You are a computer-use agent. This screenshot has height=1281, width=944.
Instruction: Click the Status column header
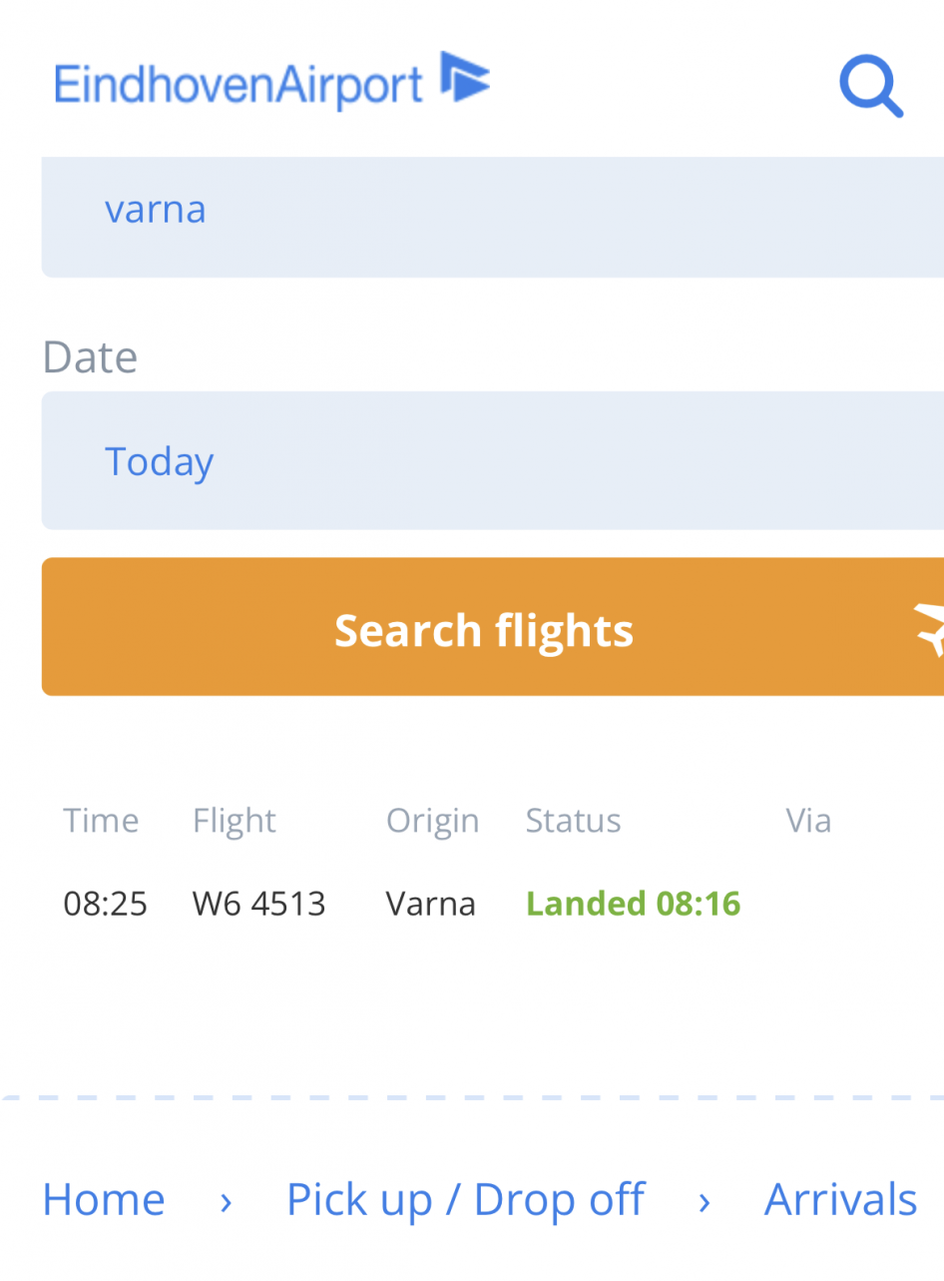(x=573, y=821)
